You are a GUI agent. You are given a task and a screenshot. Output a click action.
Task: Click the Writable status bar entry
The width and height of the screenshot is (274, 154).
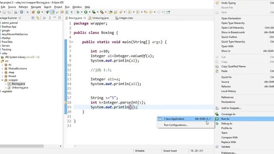pyautogui.click(x=140, y=151)
